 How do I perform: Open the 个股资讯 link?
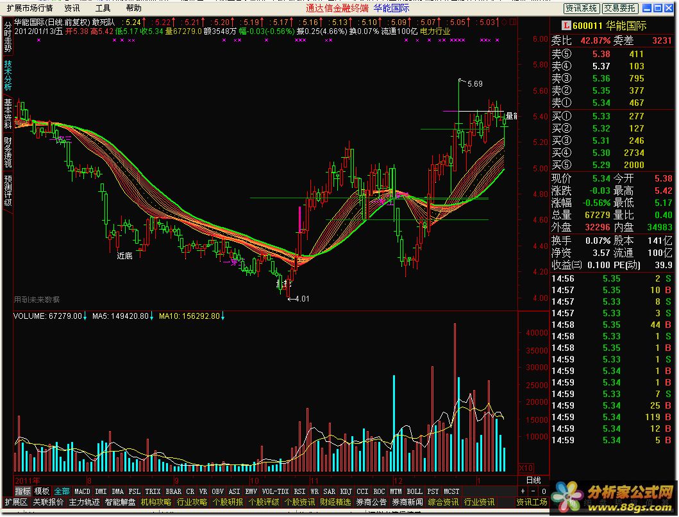(299, 502)
